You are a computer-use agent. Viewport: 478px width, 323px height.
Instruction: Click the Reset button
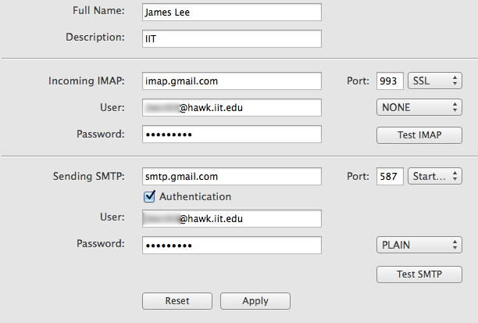[177, 301]
